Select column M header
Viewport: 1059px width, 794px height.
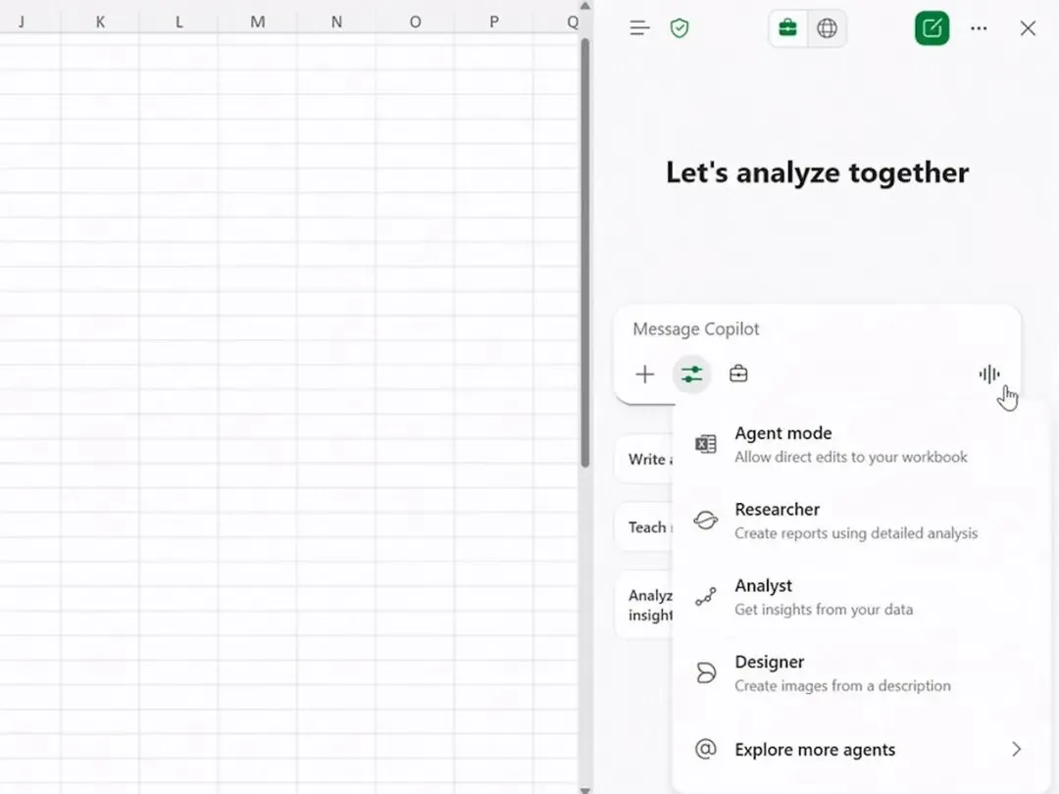tap(257, 22)
